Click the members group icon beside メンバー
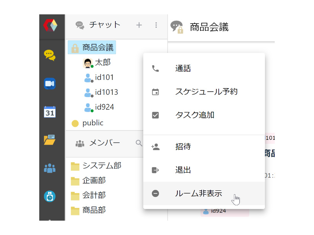Image resolution: width=314 pixels, height=235 pixels. tap(80, 143)
